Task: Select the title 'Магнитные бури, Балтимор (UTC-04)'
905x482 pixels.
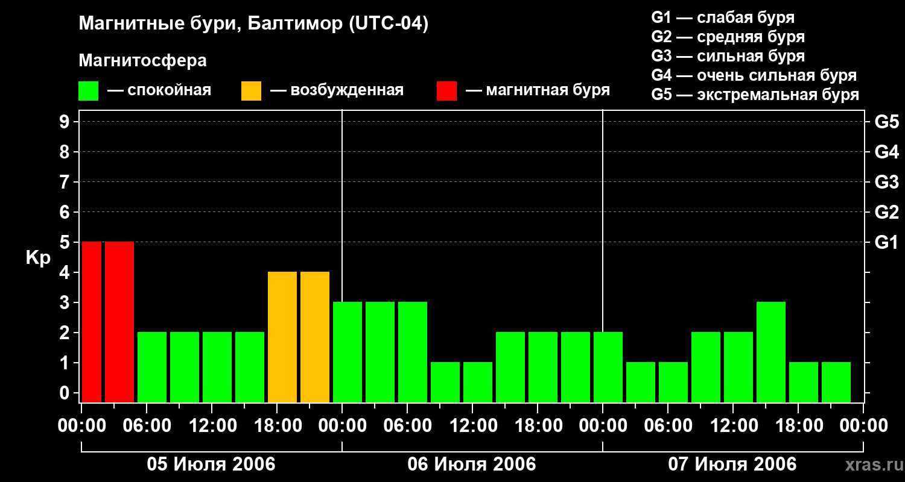Action: tap(253, 25)
